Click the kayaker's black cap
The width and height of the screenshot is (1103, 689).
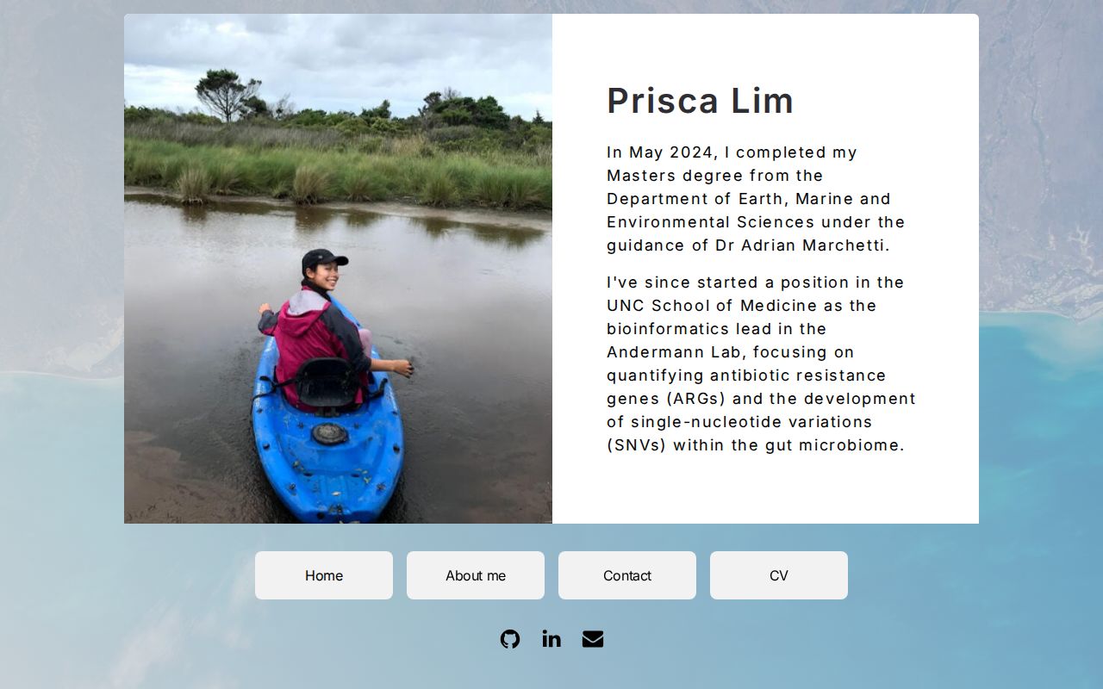click(x=322, y=258)
